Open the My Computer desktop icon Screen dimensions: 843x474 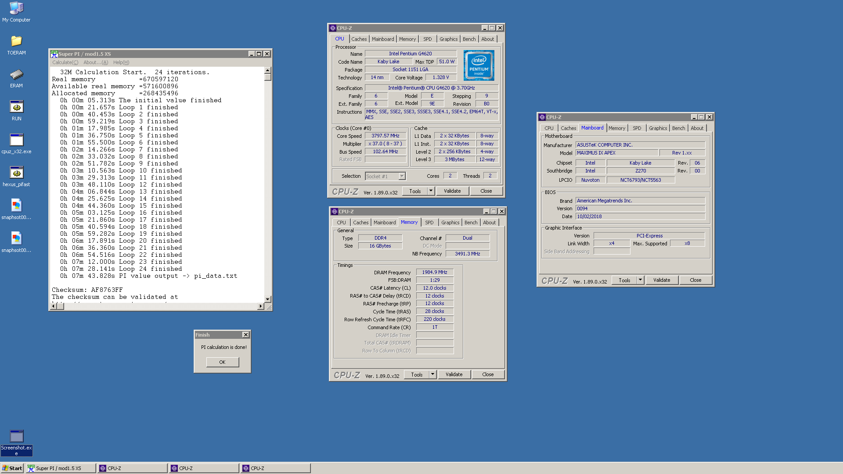(16, 12)
